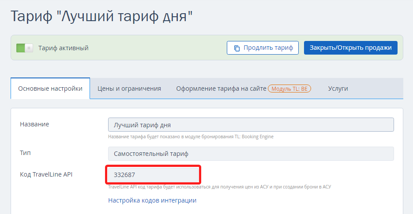Image resolution: width=413 pixels, height=214 pixels.
Task: Click the "Тариф активный" label text
Action: coord(64,48)
